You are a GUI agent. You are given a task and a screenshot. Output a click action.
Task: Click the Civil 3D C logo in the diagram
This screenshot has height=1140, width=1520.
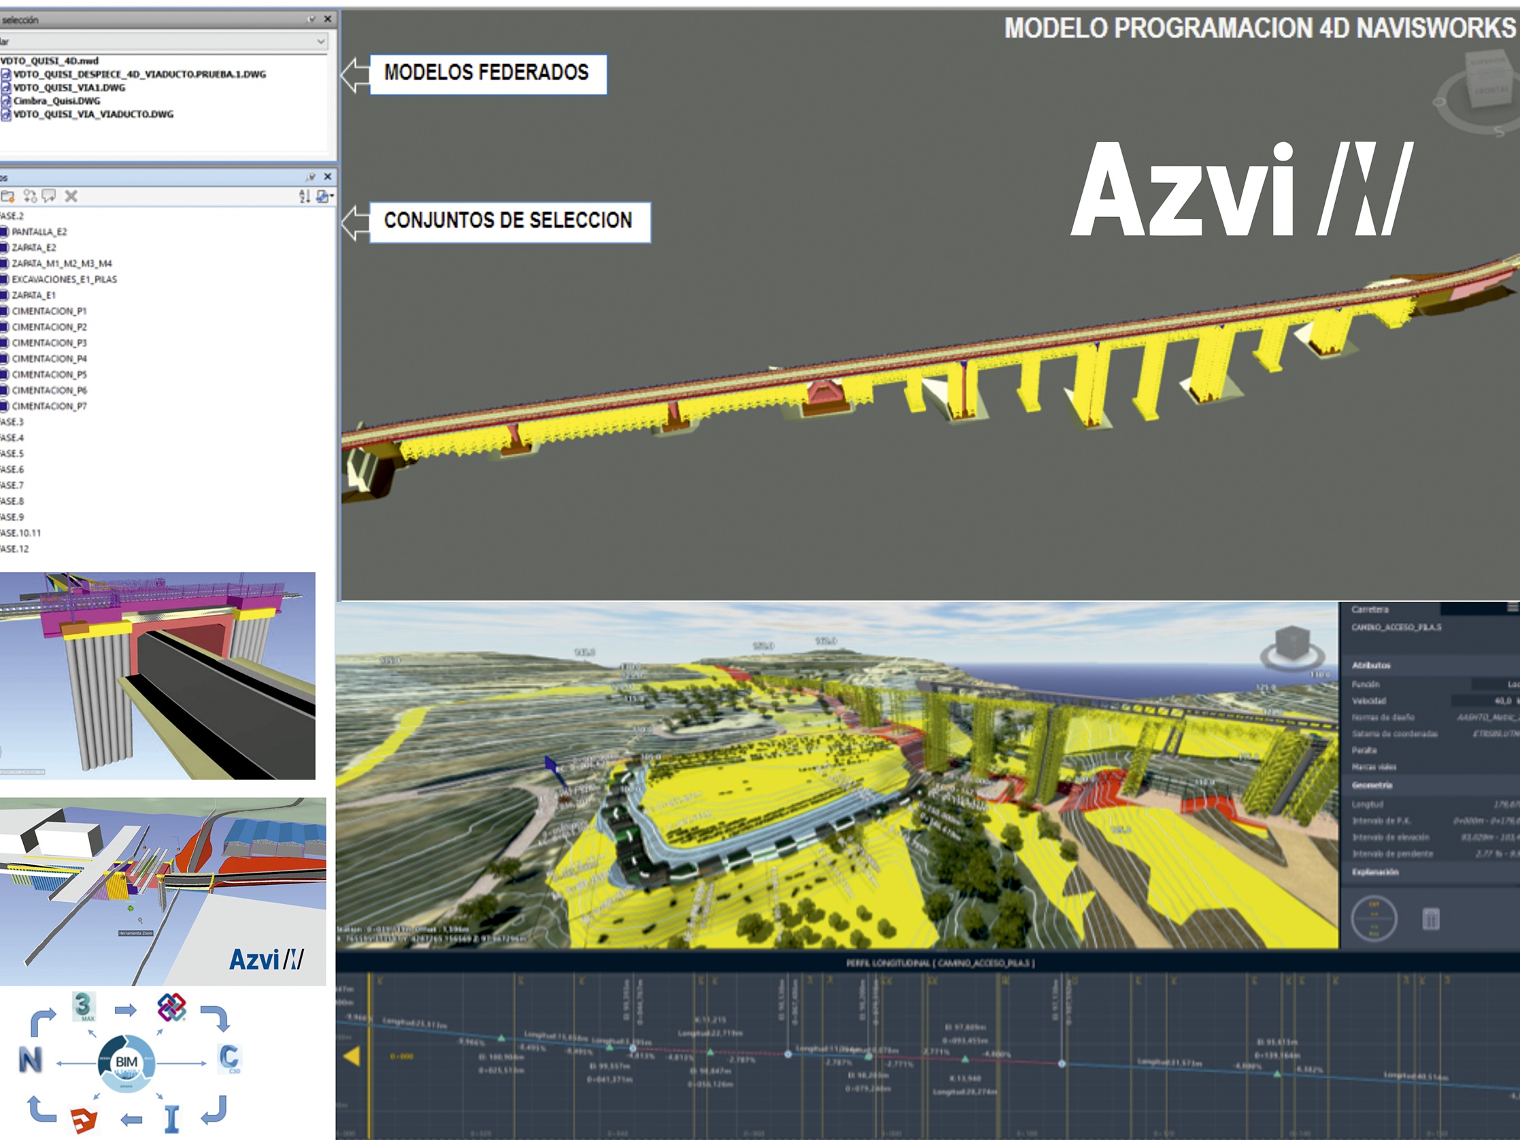(229, 1059)
